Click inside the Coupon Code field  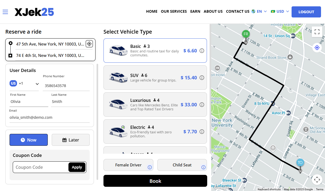pyautogui.click(x=40, y=167)
